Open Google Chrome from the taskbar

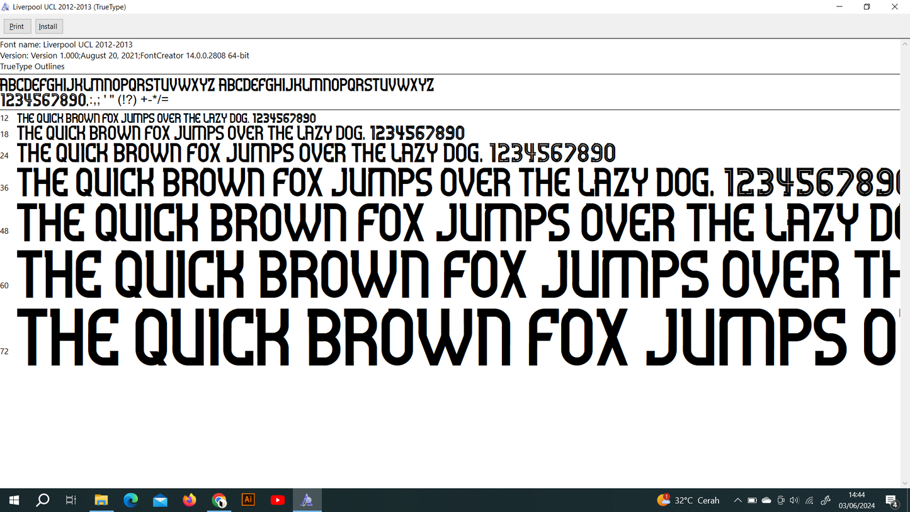pos(219,500)
